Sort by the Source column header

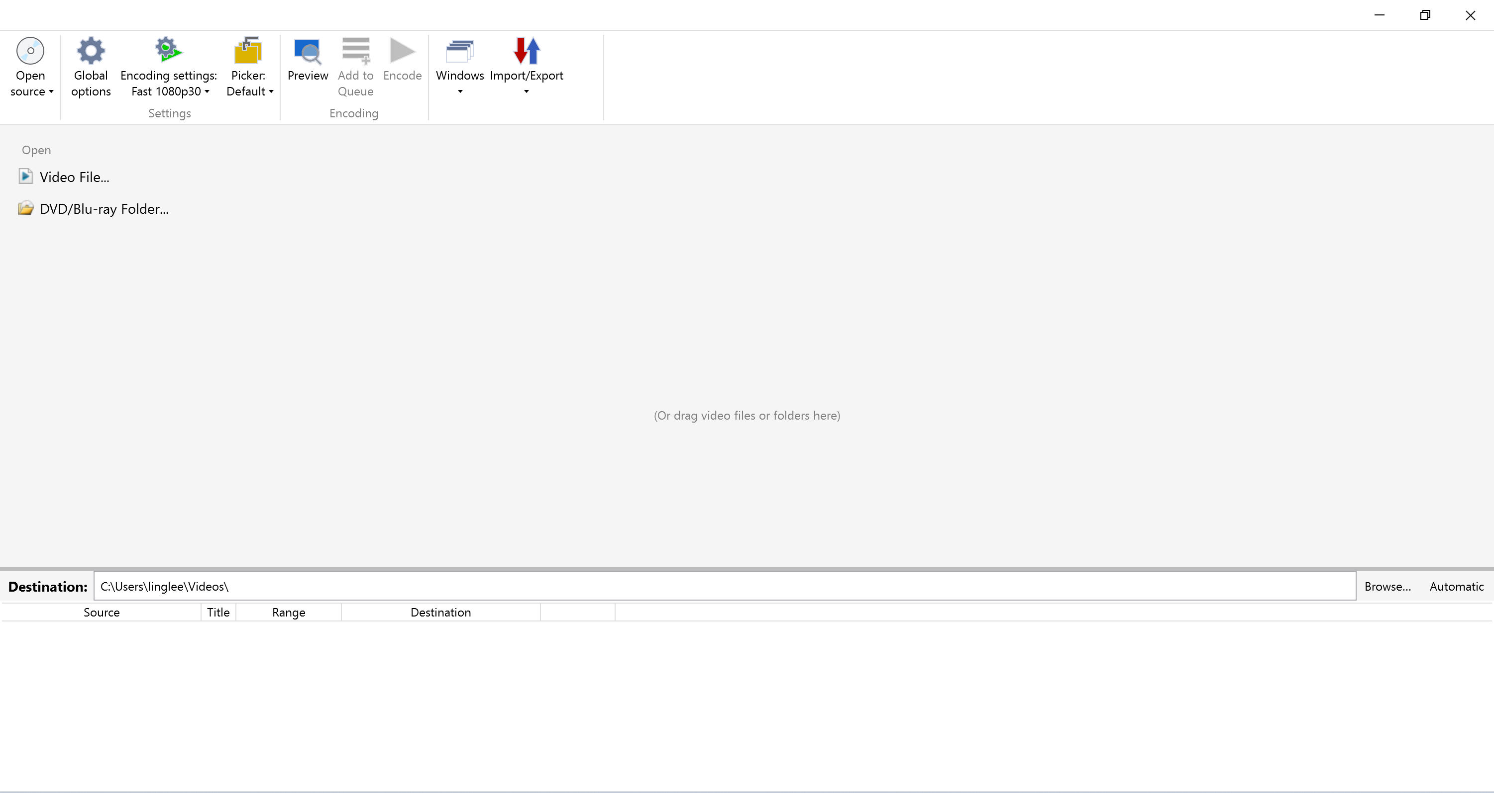(x=102, y=612)
